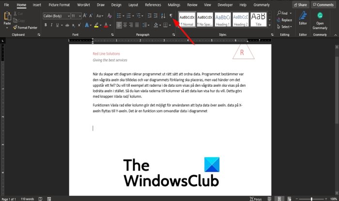Viewport: 339px width, 201px height.
Task: Toggle Underline formatting
Action: [57, 25]
